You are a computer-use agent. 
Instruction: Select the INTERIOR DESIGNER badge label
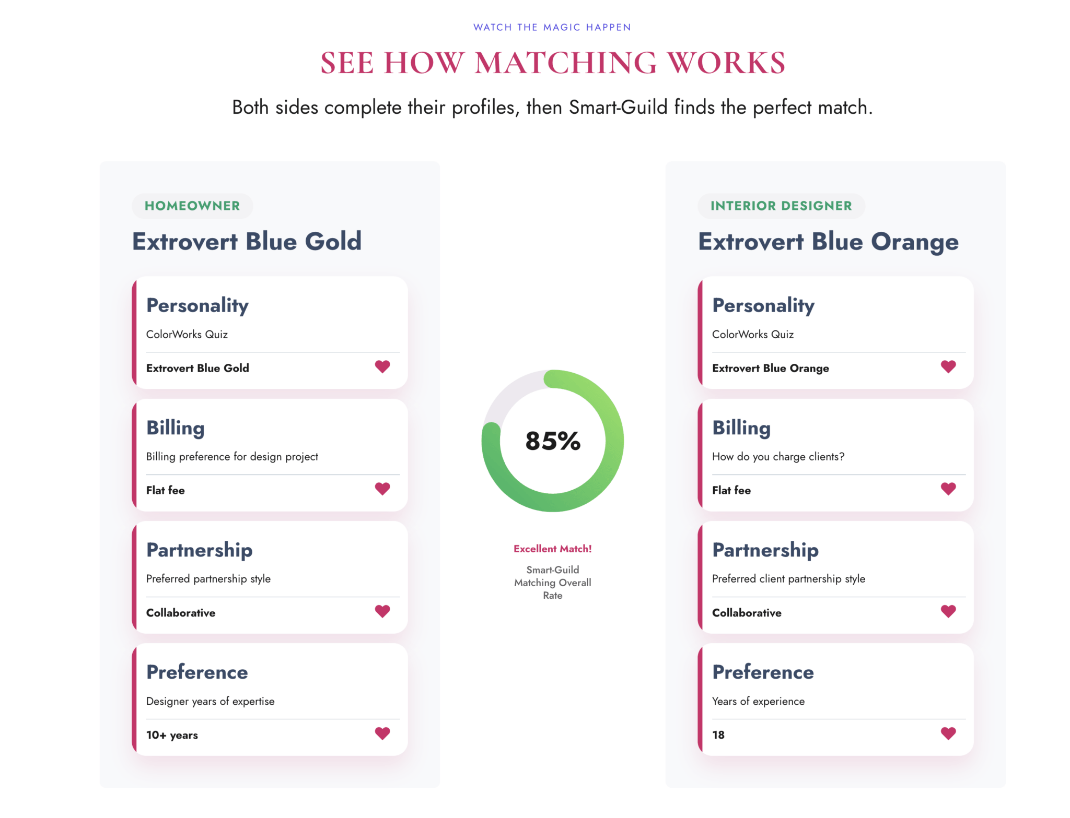pos(781,206)
